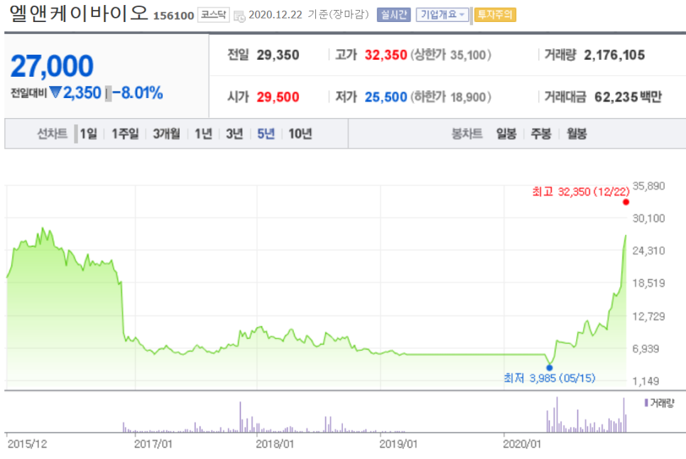Click the 거래량 value 2,176,105
Image resolution: width=686 pixels, height=459 pixels.
point(614,55)
